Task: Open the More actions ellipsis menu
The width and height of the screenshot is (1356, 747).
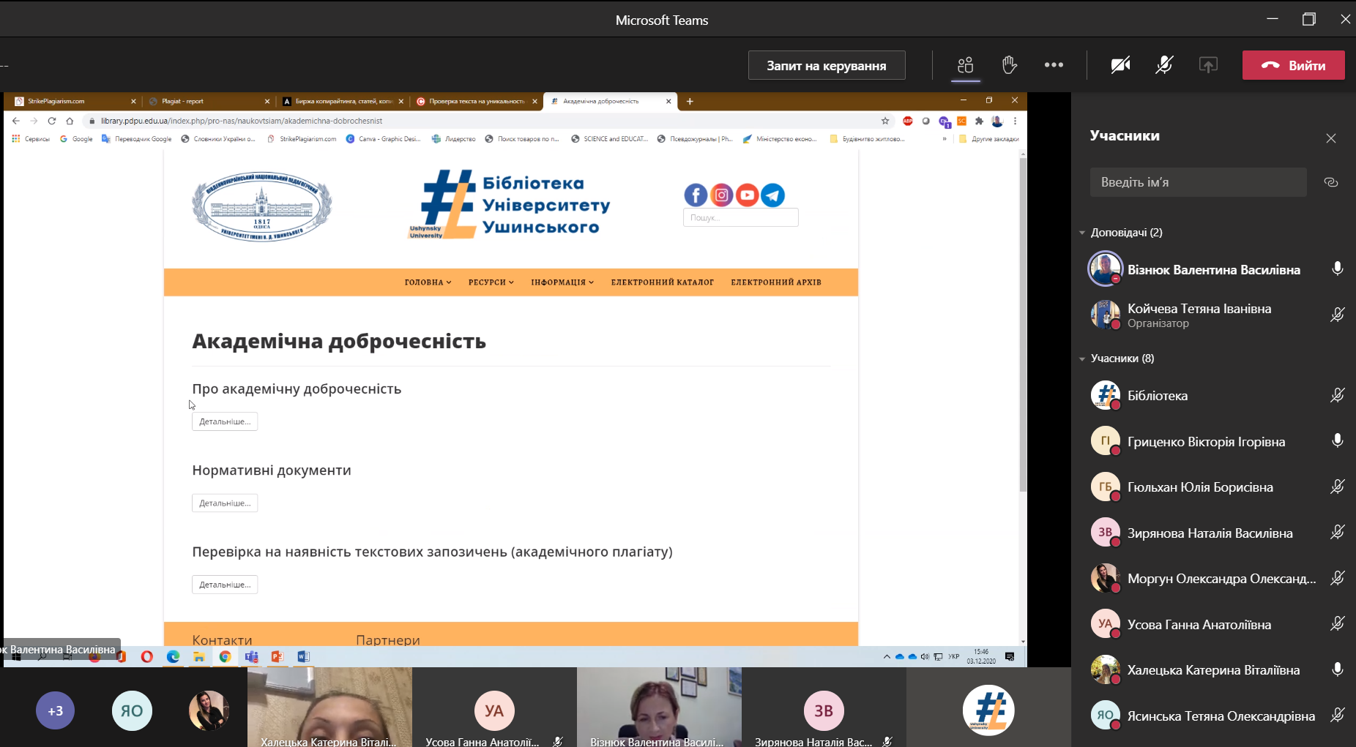Action: [1054, 65]
